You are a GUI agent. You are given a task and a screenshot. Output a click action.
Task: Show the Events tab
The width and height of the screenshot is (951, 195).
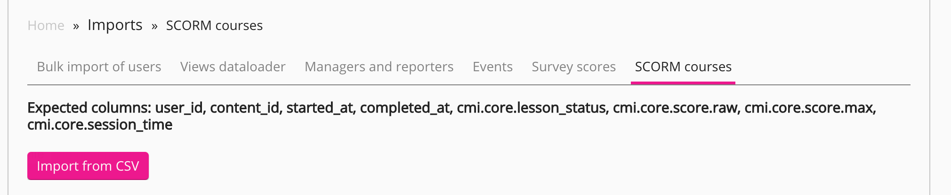[492, 67]
